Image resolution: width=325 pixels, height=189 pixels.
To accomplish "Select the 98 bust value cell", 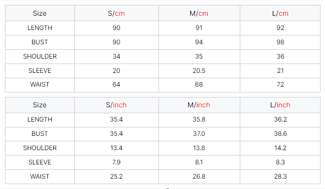I will coord(280,42).
